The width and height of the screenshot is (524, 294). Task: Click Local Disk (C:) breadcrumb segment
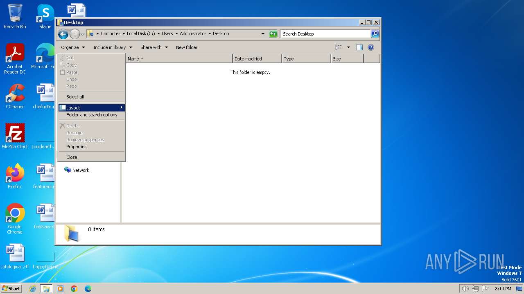pyautogui.click(x=141, y=34)
